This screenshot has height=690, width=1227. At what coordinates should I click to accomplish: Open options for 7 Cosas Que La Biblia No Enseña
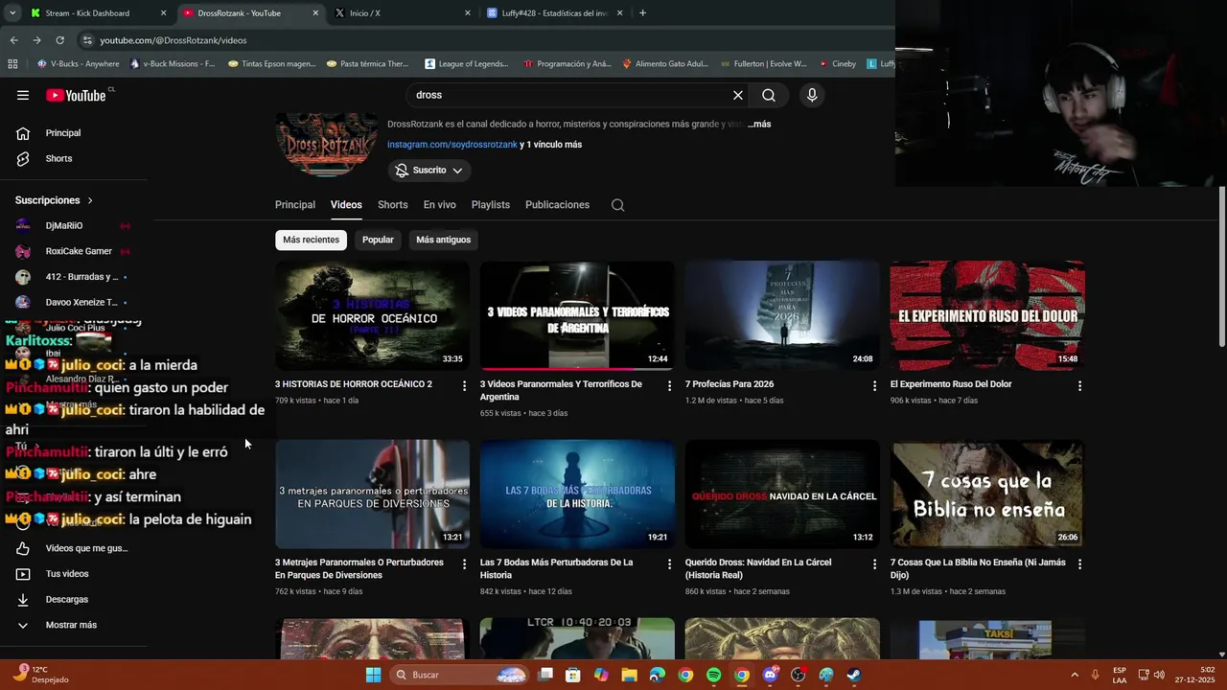point(1079,563)
